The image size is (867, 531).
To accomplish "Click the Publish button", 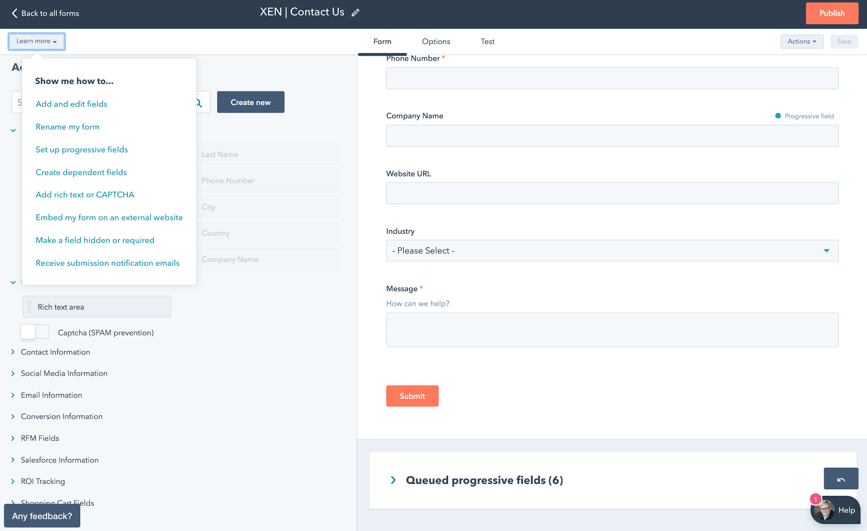I will (x=832, y=14).
